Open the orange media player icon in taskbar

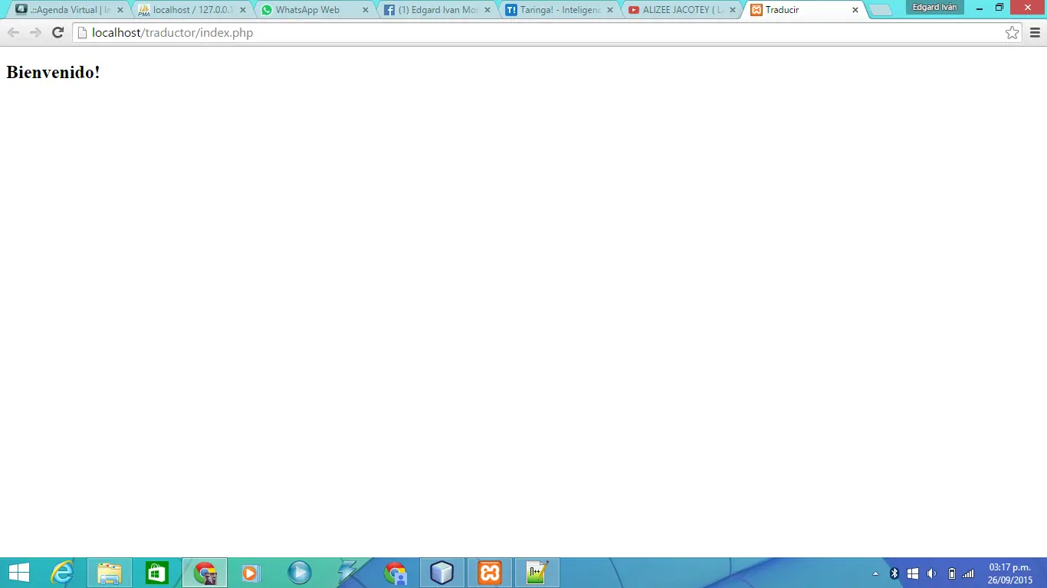click(251, 573)
